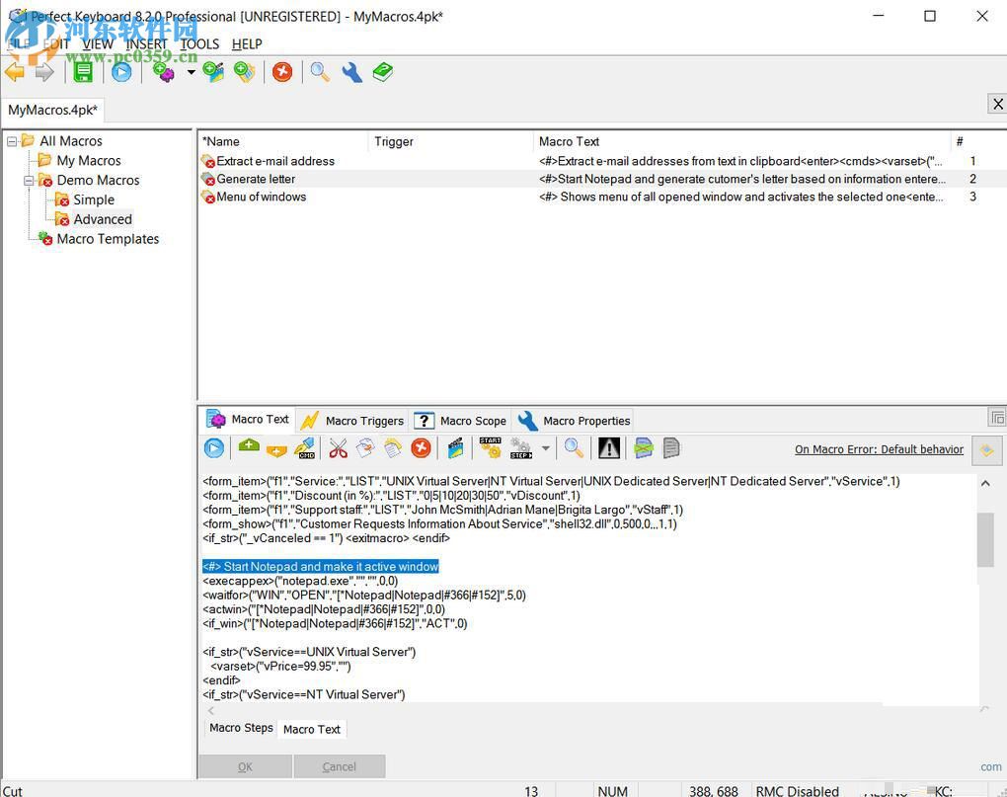
Task: Click the magnifier find icon in the editor toolbar
Action: [574, 447]
